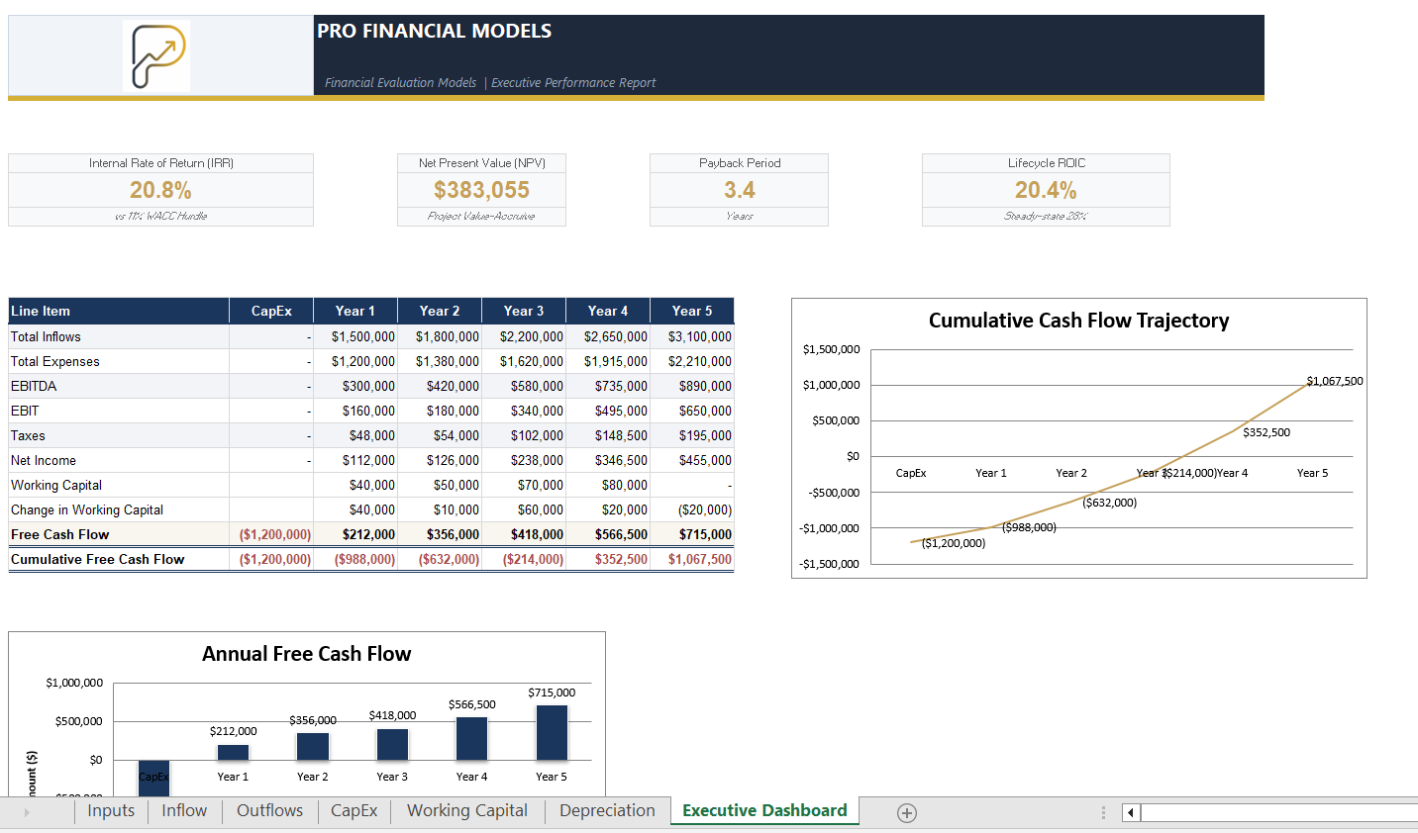The width and height of the screenshot is (1418, 833).
Task: Select the Executive Dashboard tab
Action: pos(764,811)
